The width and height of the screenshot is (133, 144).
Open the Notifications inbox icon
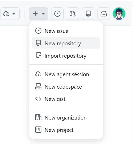[104, 14]
